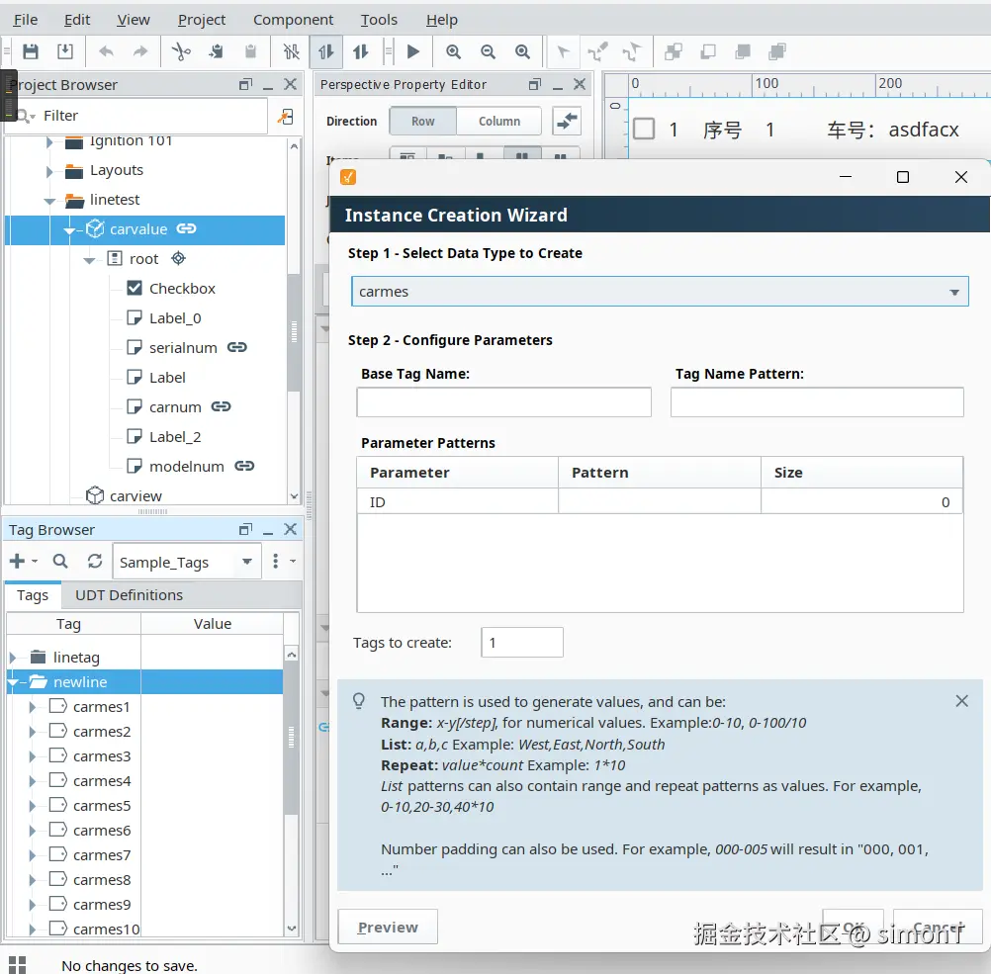Click the Tag Browser search magnifier

click(60, 561)
